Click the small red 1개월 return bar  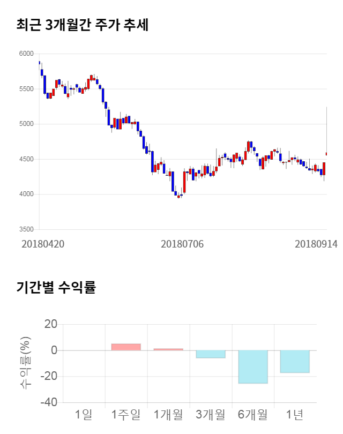coord(168,349)
